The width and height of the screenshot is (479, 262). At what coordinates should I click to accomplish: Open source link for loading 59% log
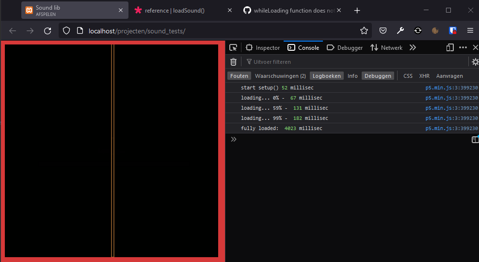(451, 108)
